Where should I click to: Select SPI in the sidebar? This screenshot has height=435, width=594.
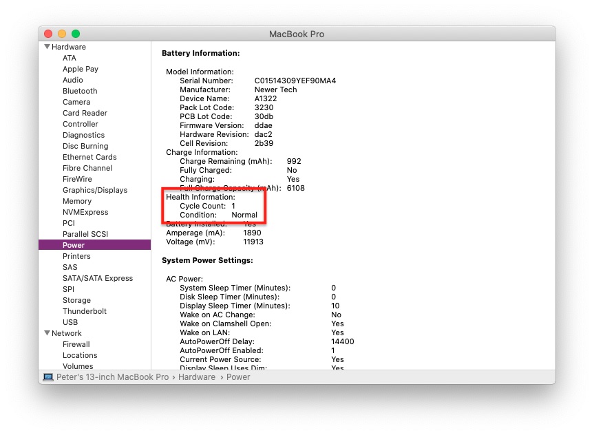click(x=68, y=288)
